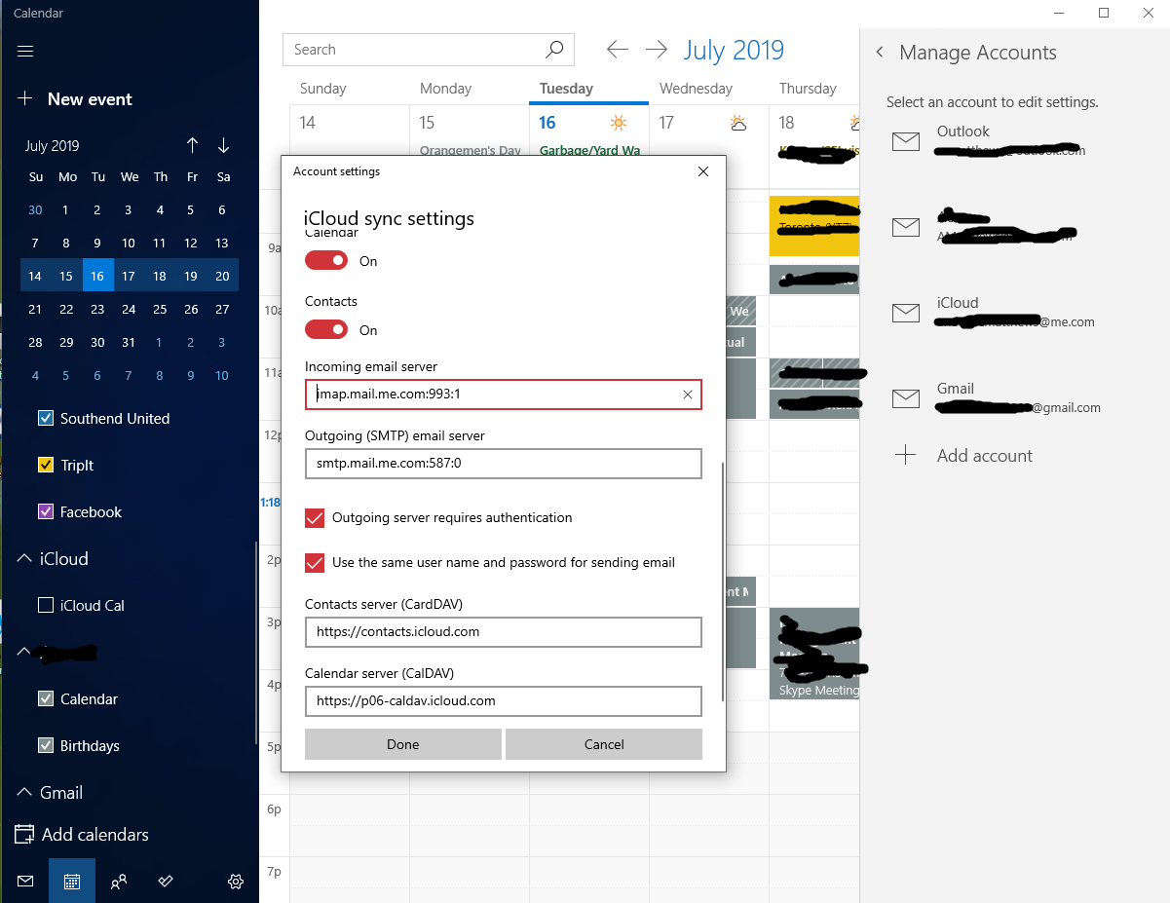Screen dimensions: 1170x903
Task: Uncheck Outgoing server requires authentication
Action: tap(315, 518)
